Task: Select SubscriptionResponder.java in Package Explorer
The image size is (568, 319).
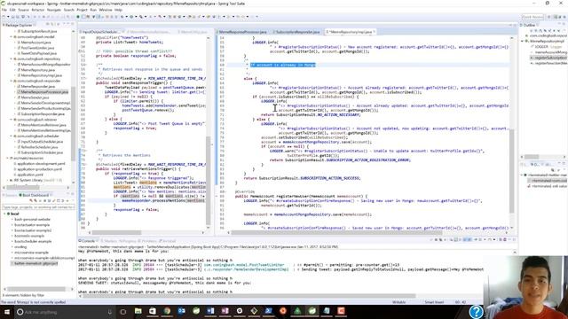Action: point(43,114)
